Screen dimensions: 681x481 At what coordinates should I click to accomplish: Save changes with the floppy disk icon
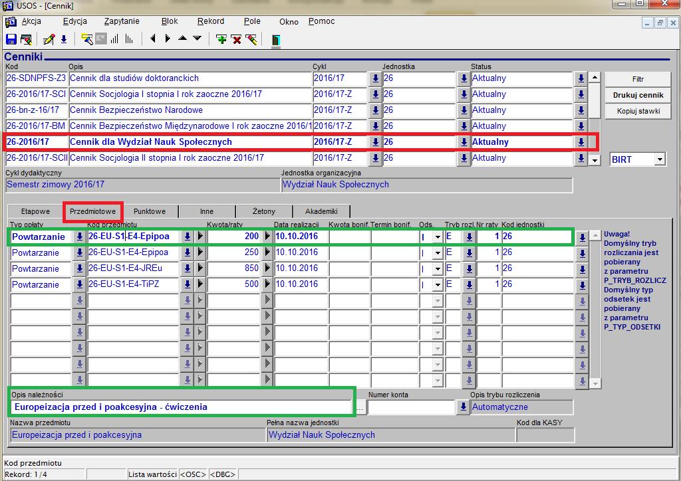pyautogui.click(x=11, y=39)
